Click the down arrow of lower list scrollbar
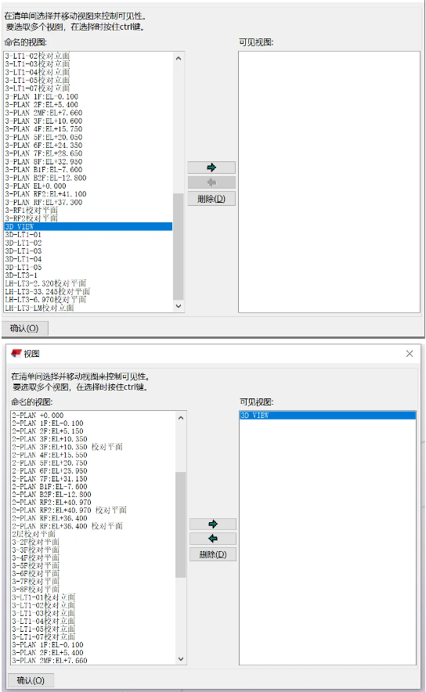The image size is (426, 692). tap(181, 659)
